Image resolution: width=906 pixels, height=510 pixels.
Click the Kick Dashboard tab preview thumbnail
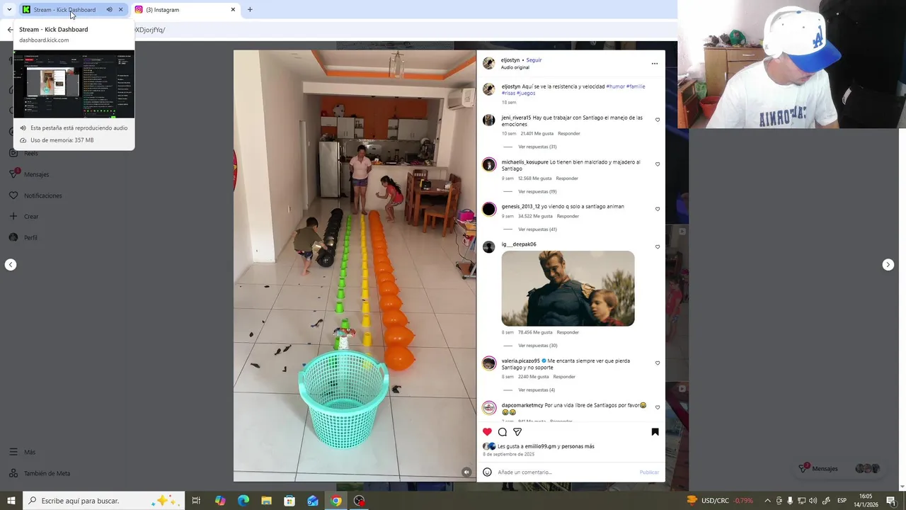click(x=74, y=84)
